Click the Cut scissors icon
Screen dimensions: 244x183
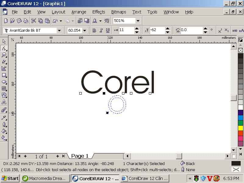34,21
